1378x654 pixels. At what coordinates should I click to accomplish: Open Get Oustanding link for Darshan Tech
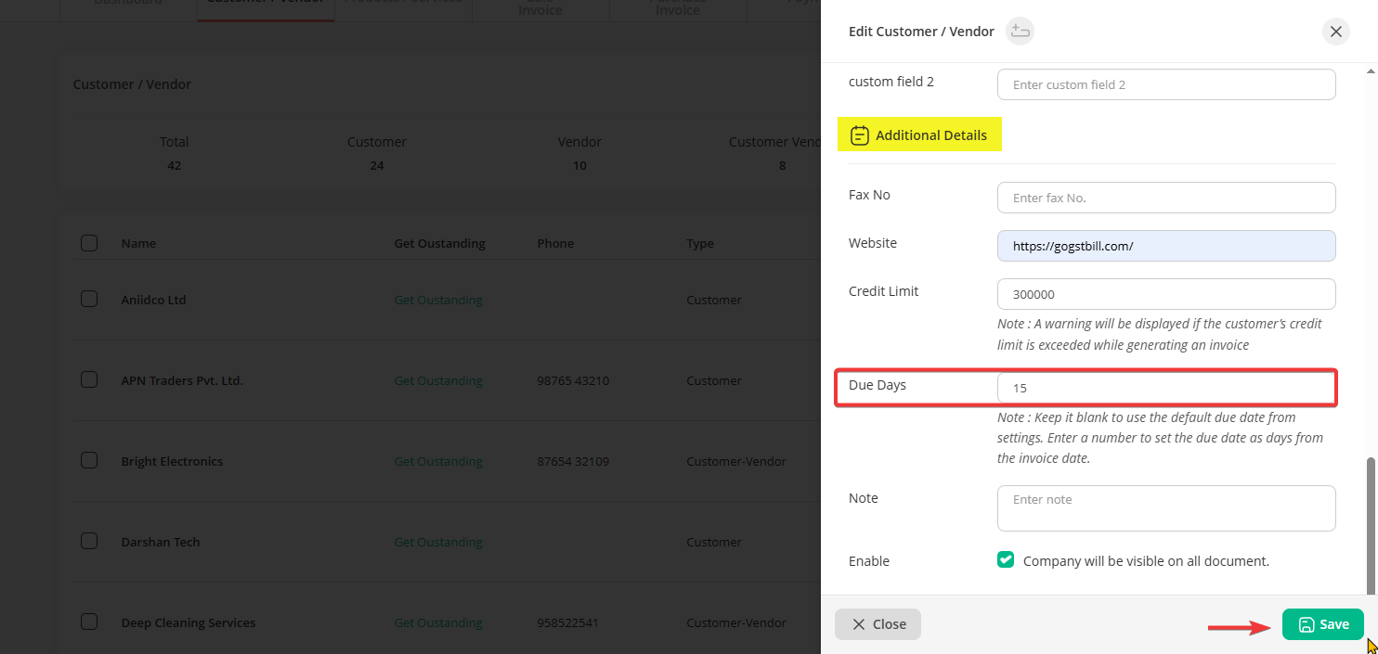[x=438, y=542]
